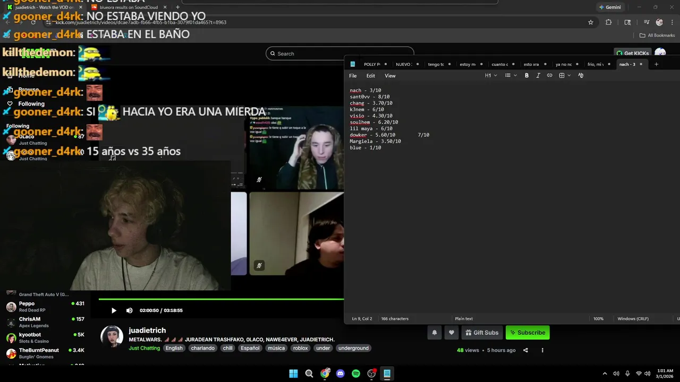The height and width of the screenshot is (382, 680).
Task: Click 'Windows (CRLF)' in Notepad's status bar
Action: (x=633, y=319)
